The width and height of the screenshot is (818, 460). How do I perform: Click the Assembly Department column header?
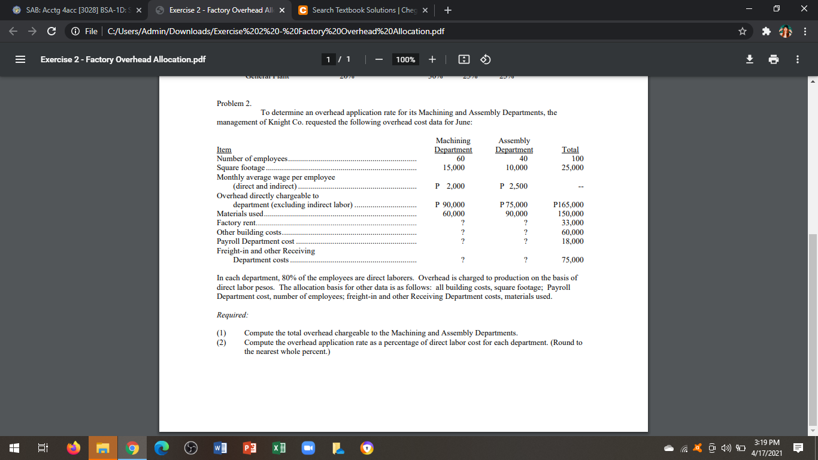(514, 145)
